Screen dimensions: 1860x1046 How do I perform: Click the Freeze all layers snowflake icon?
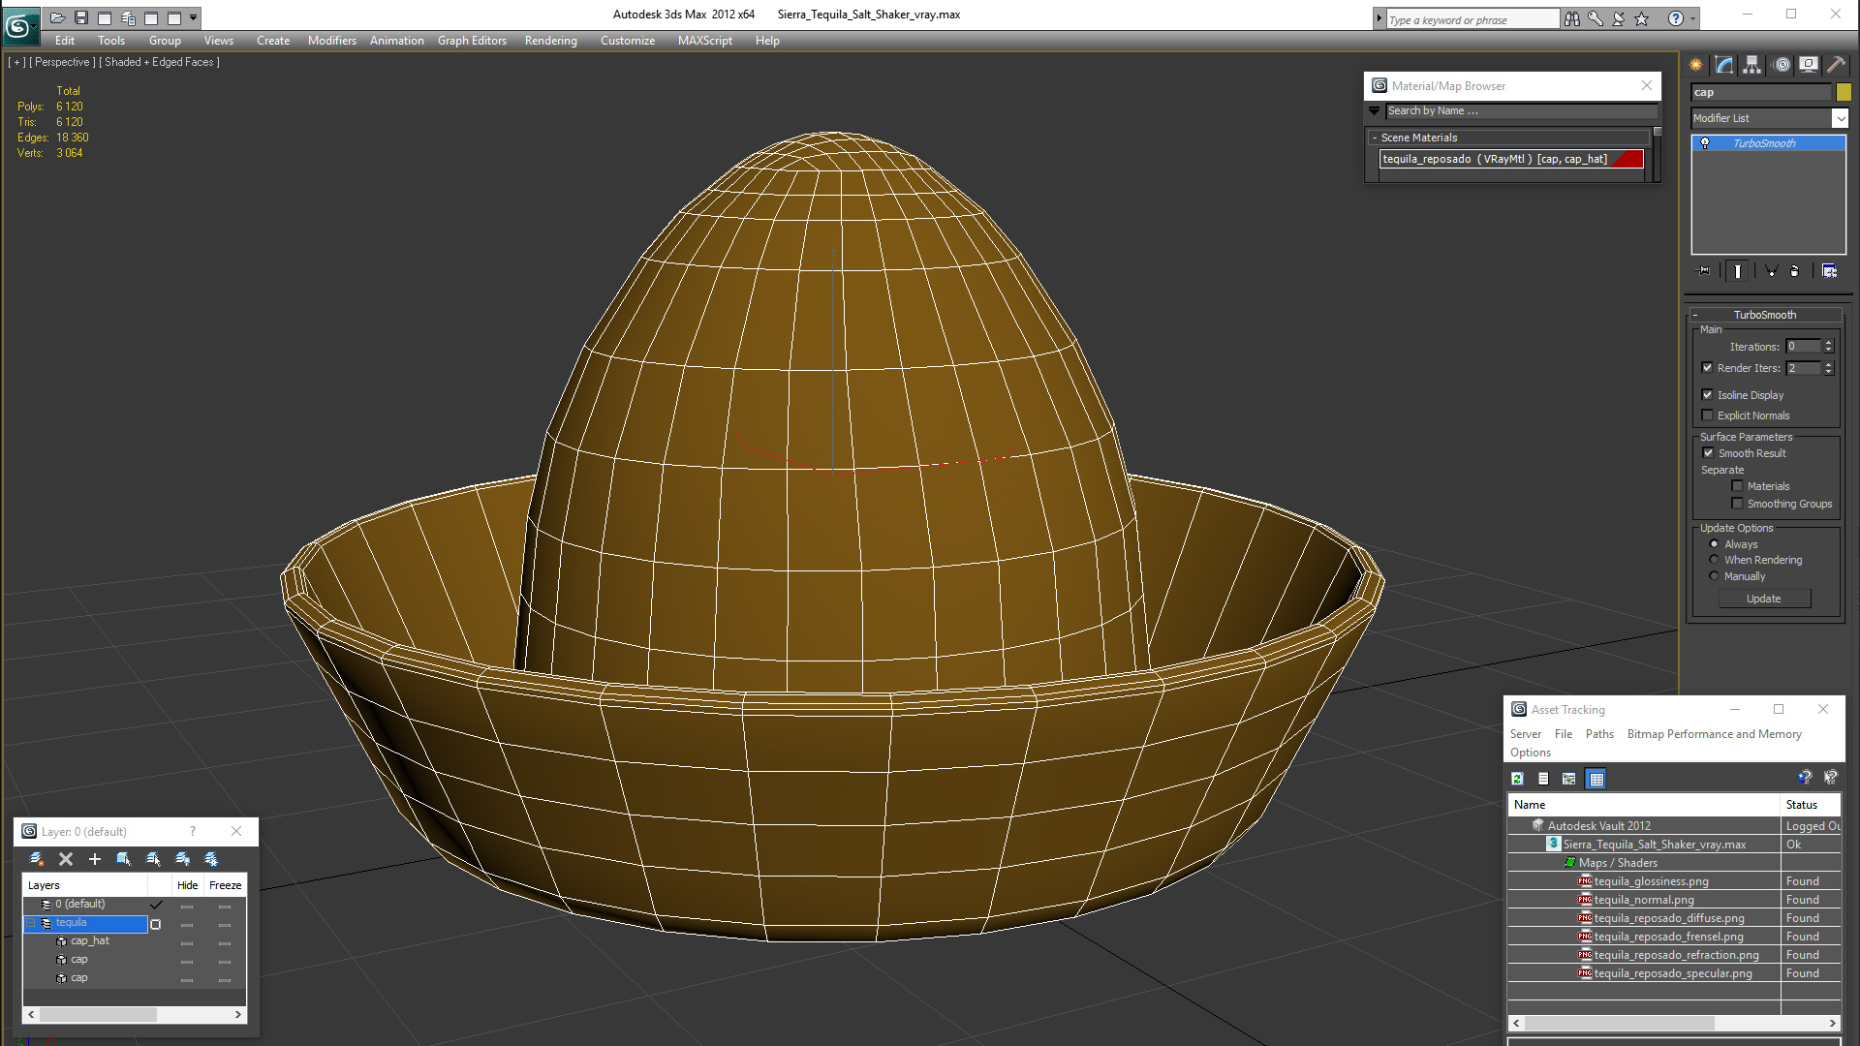211,859
